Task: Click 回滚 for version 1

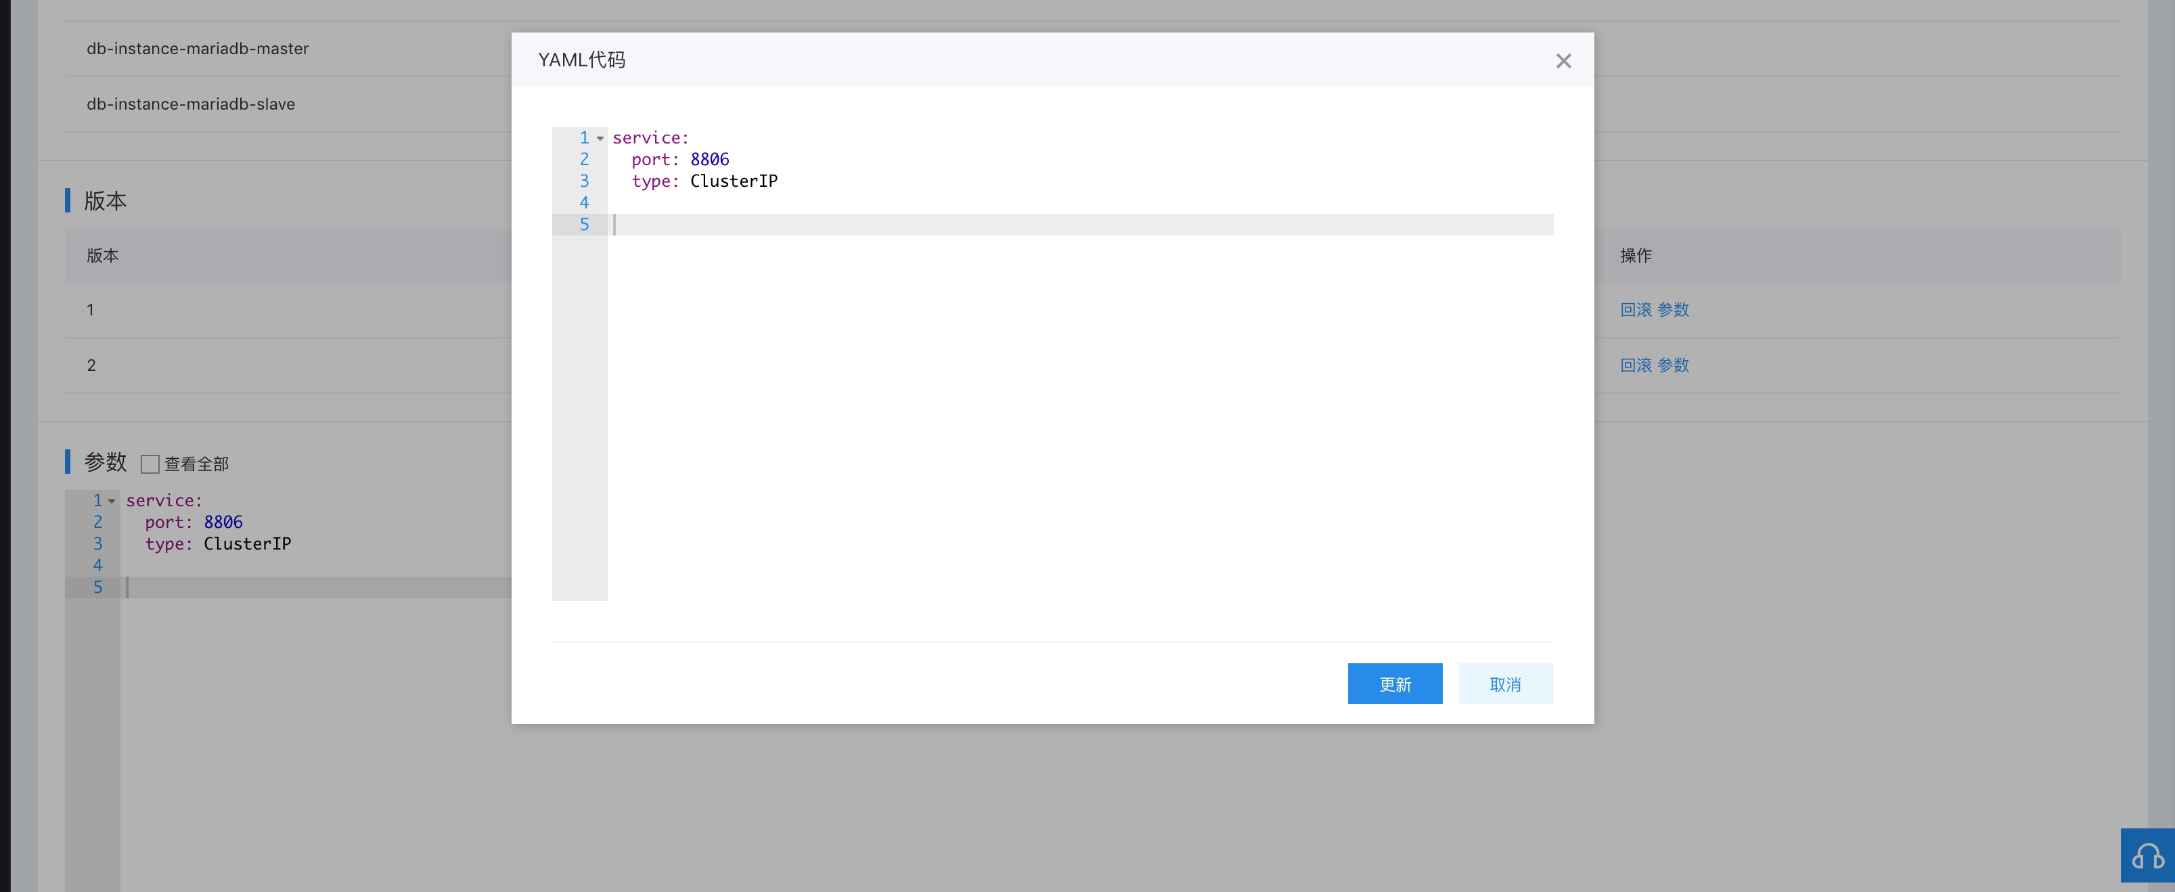Action: point(1636,309)
